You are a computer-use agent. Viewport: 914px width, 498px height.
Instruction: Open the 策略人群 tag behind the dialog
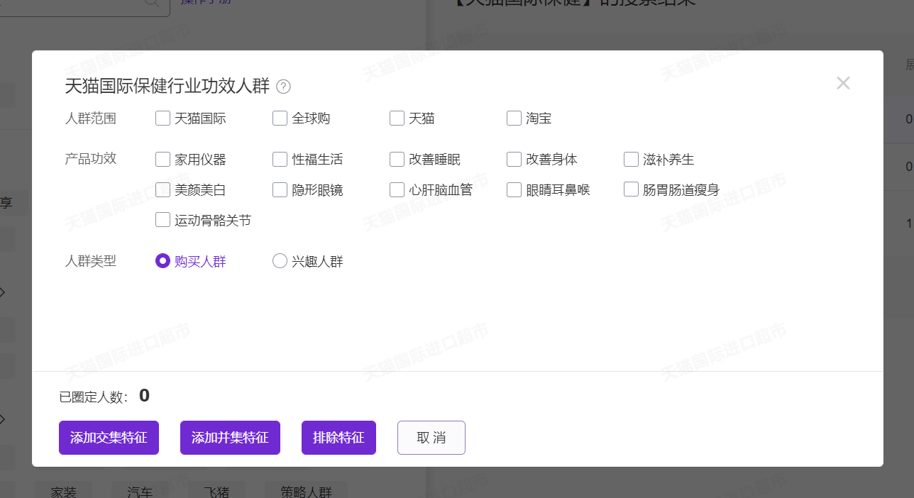click(306, 491)
